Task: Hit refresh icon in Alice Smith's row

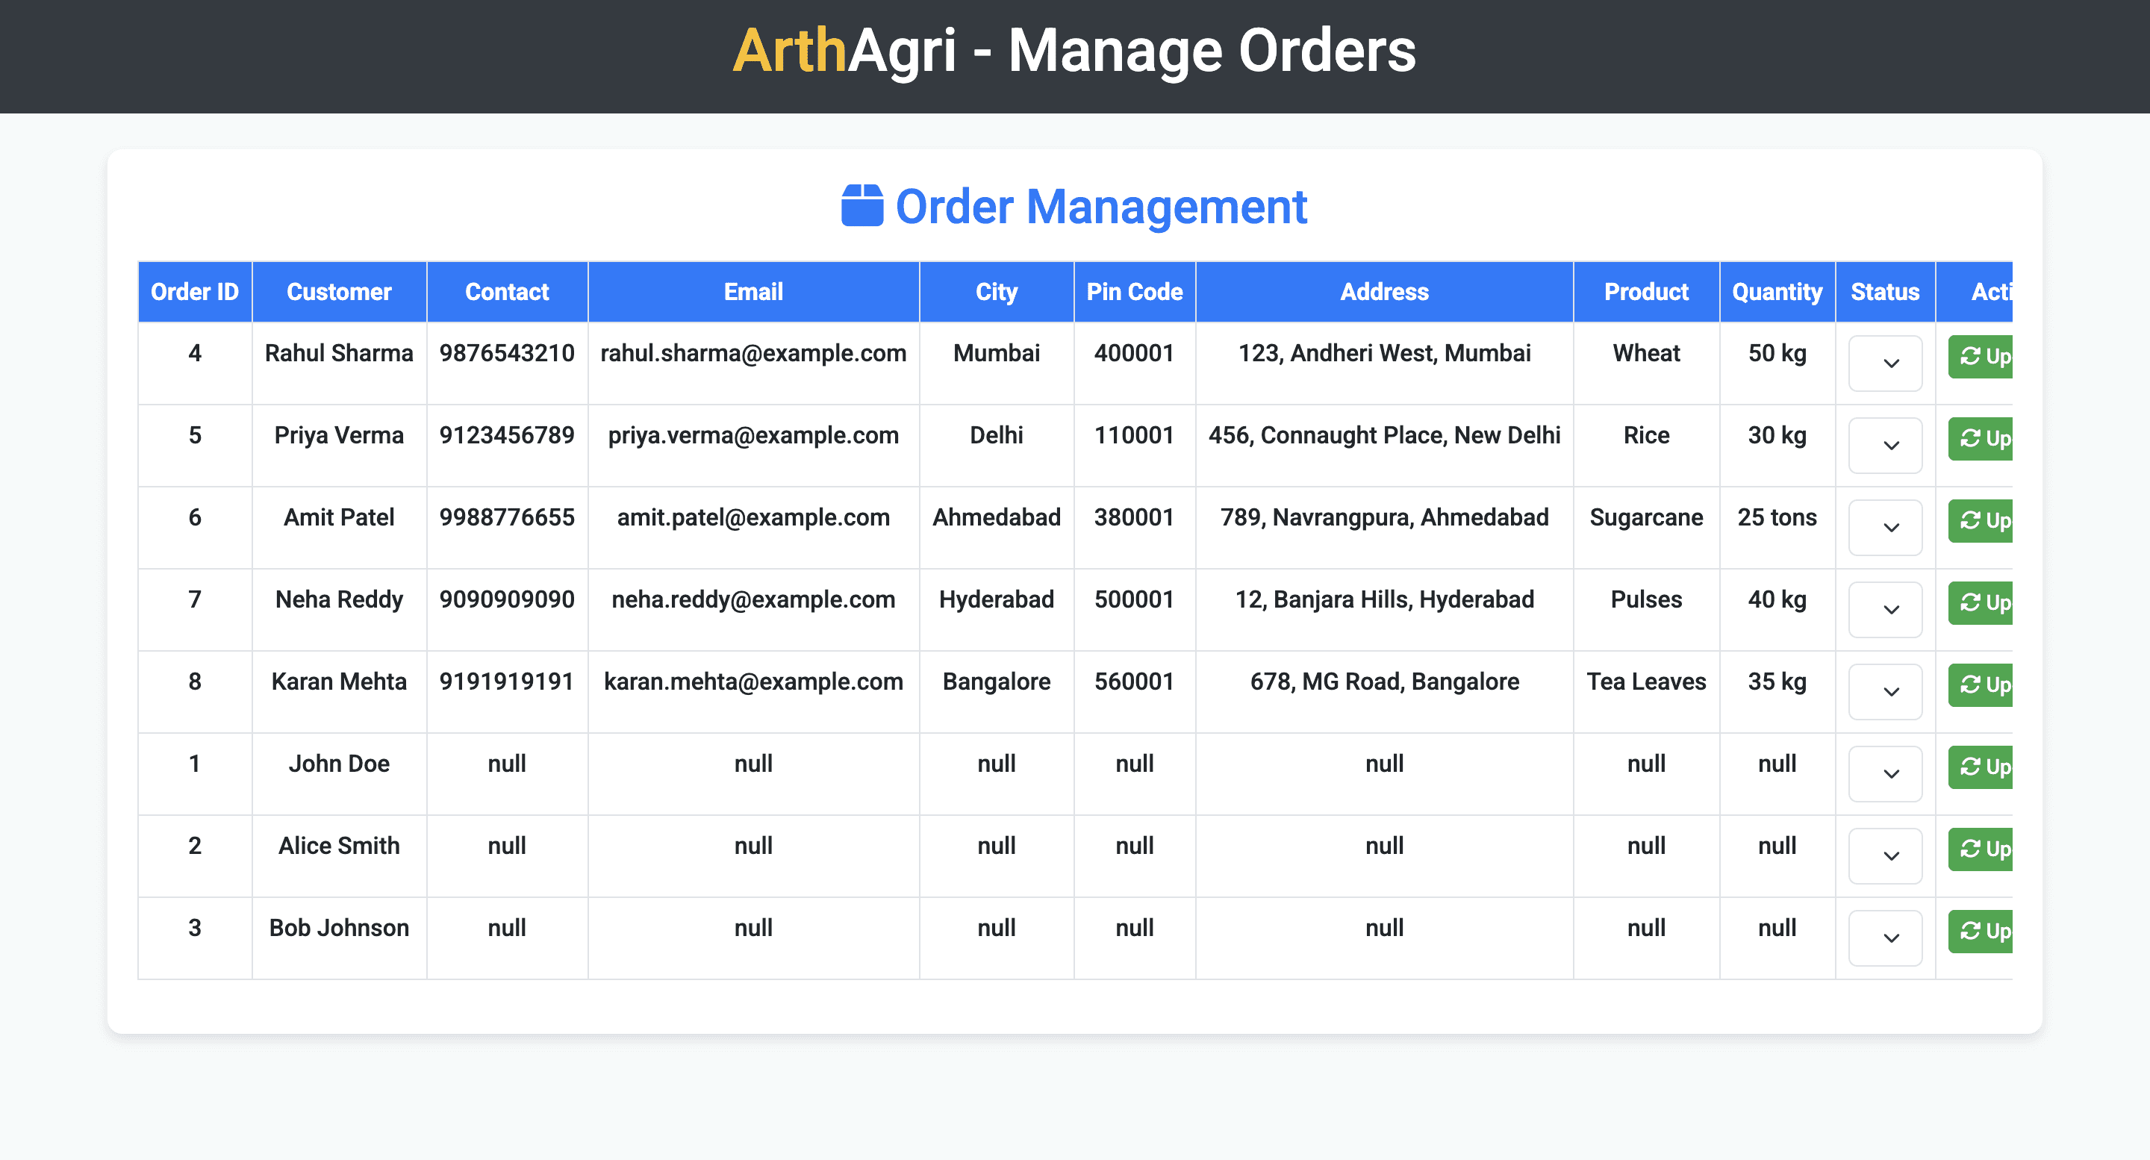Action: [x=1970, y=849]
